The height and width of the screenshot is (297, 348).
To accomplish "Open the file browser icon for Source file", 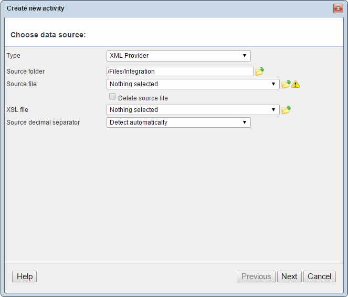I will 286,84.
